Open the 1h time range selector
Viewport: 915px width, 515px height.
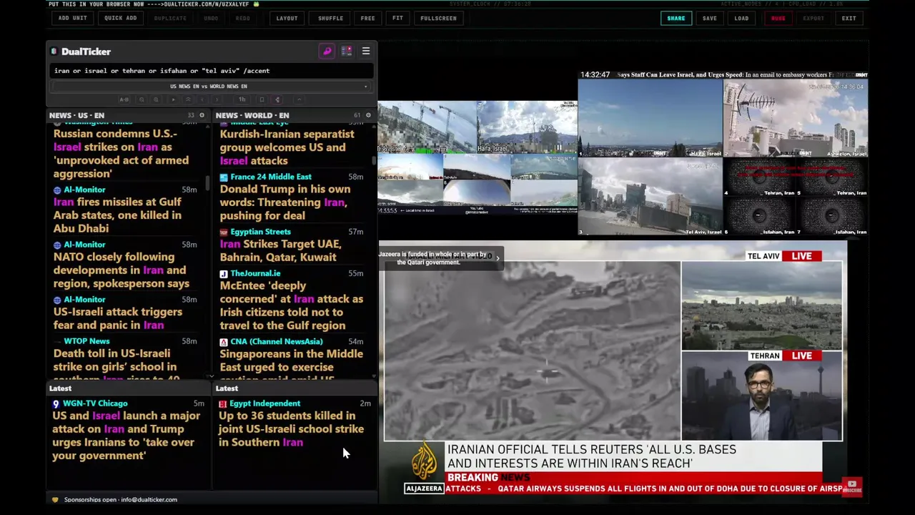coord(242,99)
